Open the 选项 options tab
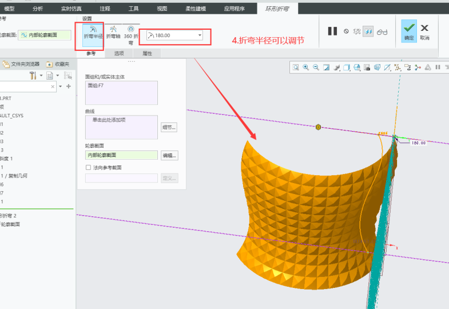The height and width of the screenshot is (309, 449). [119, 53]
